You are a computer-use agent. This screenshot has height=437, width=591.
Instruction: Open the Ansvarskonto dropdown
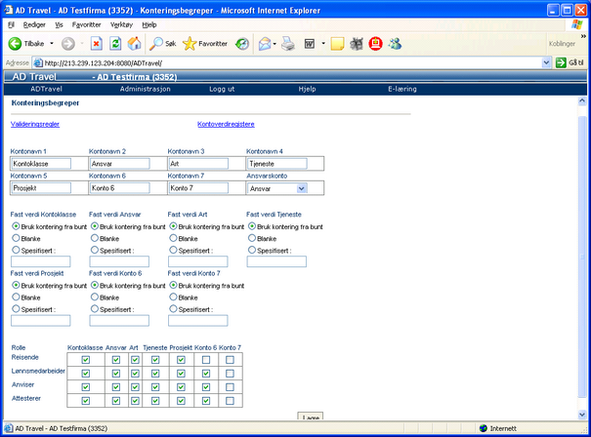click(301, 188)
